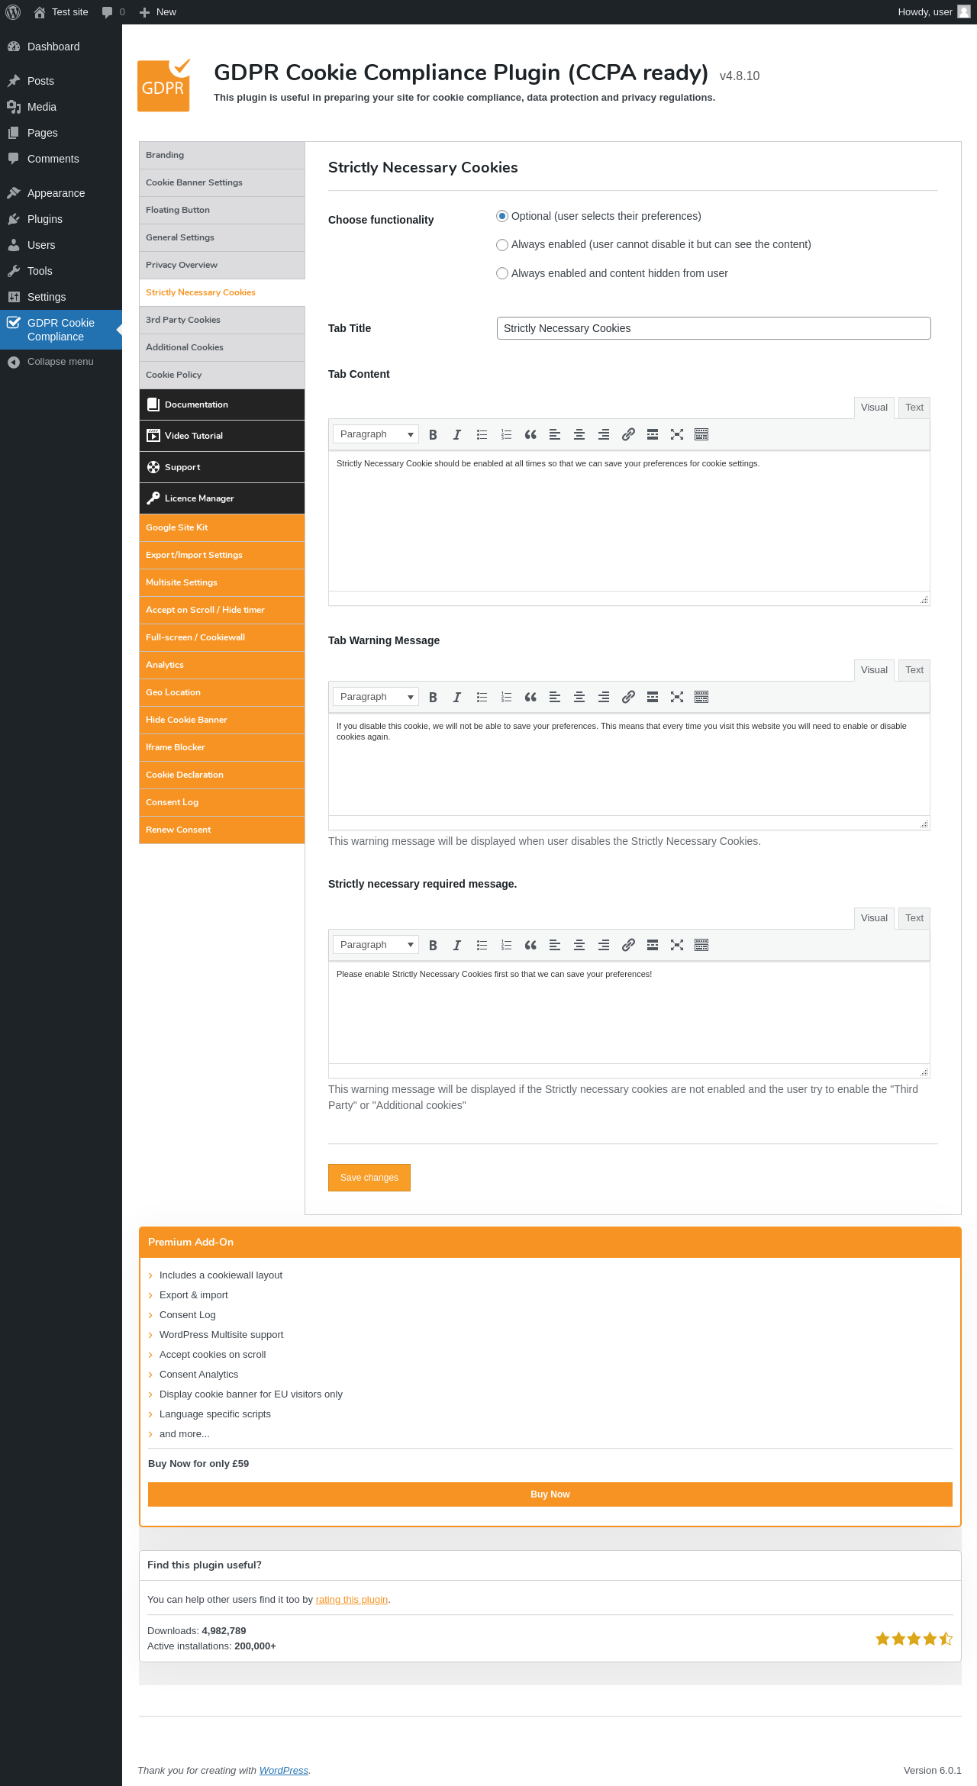
Task: Align left in Tab Warning Message editor
Action: click(x=555, y=697)
